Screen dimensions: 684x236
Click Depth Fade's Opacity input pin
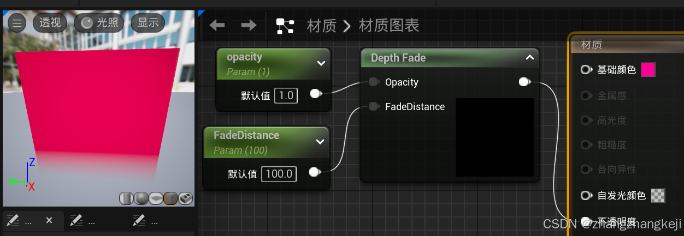(x=374, y=82)
